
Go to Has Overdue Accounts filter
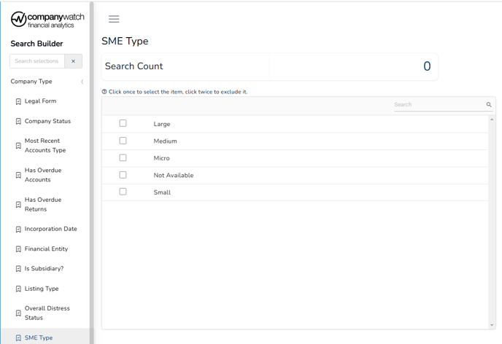[43, 175]
